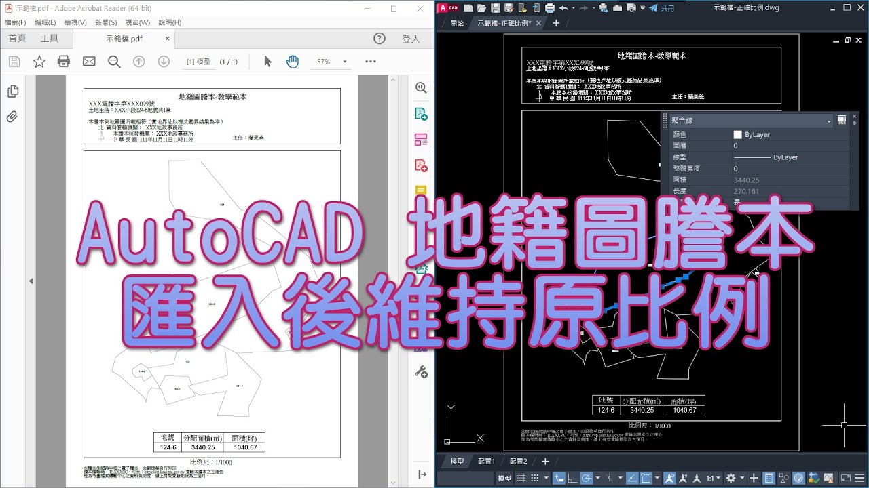The height and width of the screenshot is (488, 869).
Task: Toggle AutoCAD snap mode dots
Action: (x=534, y=478)
